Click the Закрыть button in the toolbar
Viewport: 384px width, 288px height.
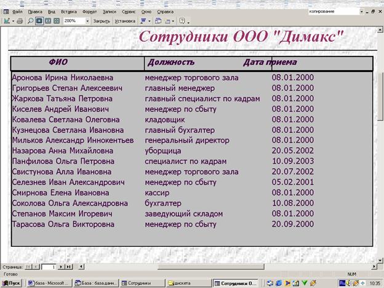[102, 21]
